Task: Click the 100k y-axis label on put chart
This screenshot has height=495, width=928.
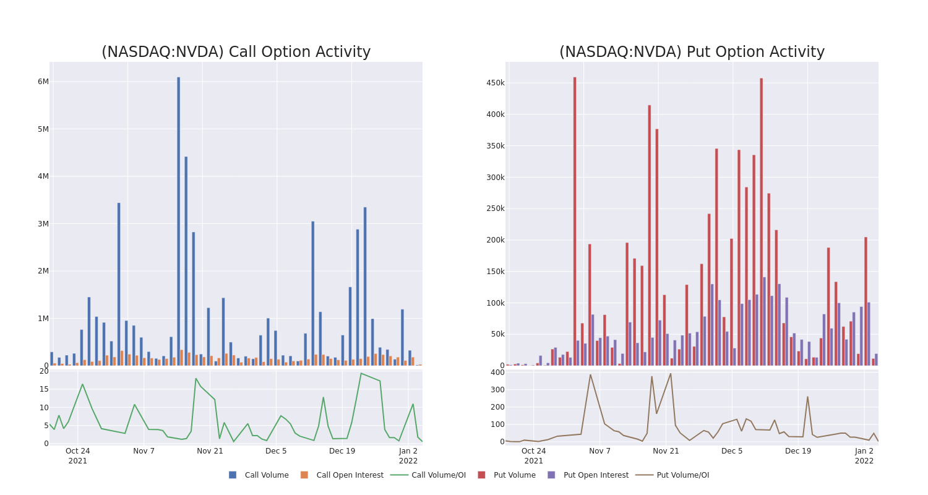Action: (x=496, y=303)
